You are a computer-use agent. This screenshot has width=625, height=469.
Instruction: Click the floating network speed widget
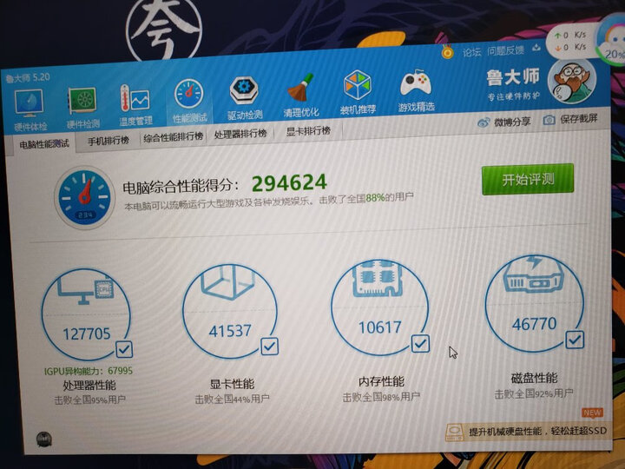(570, 42)
